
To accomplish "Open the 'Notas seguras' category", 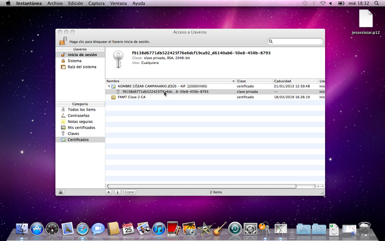I will tap(80, 121).
